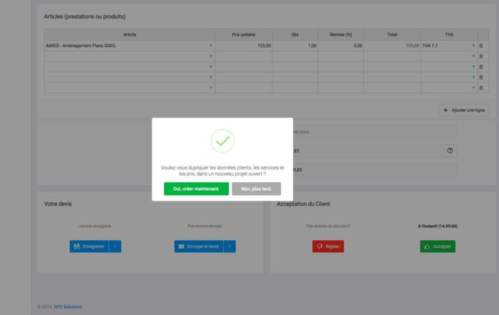
Task: Delete the fourth article row via trash icon
Action: coord(481,78)
